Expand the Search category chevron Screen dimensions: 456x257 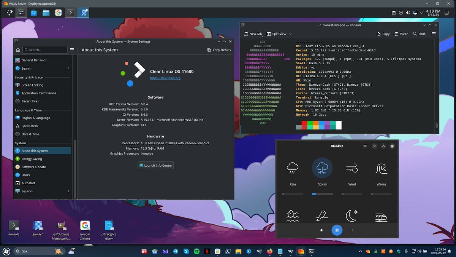68,69
